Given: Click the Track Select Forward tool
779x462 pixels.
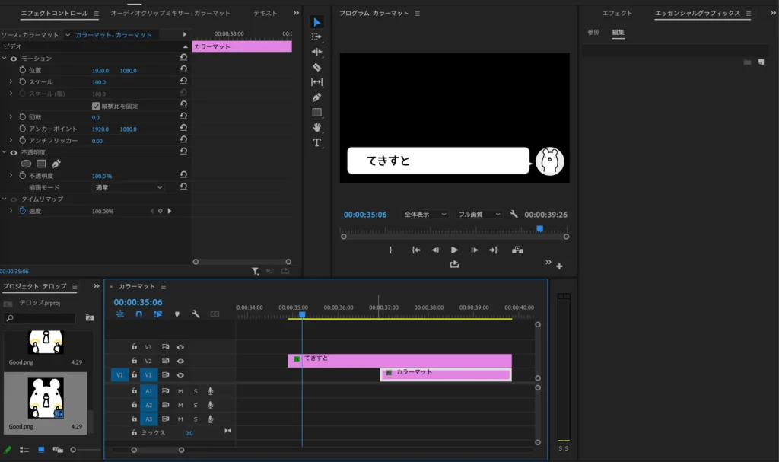Looking at the screenshot, I should coord(317,37).
